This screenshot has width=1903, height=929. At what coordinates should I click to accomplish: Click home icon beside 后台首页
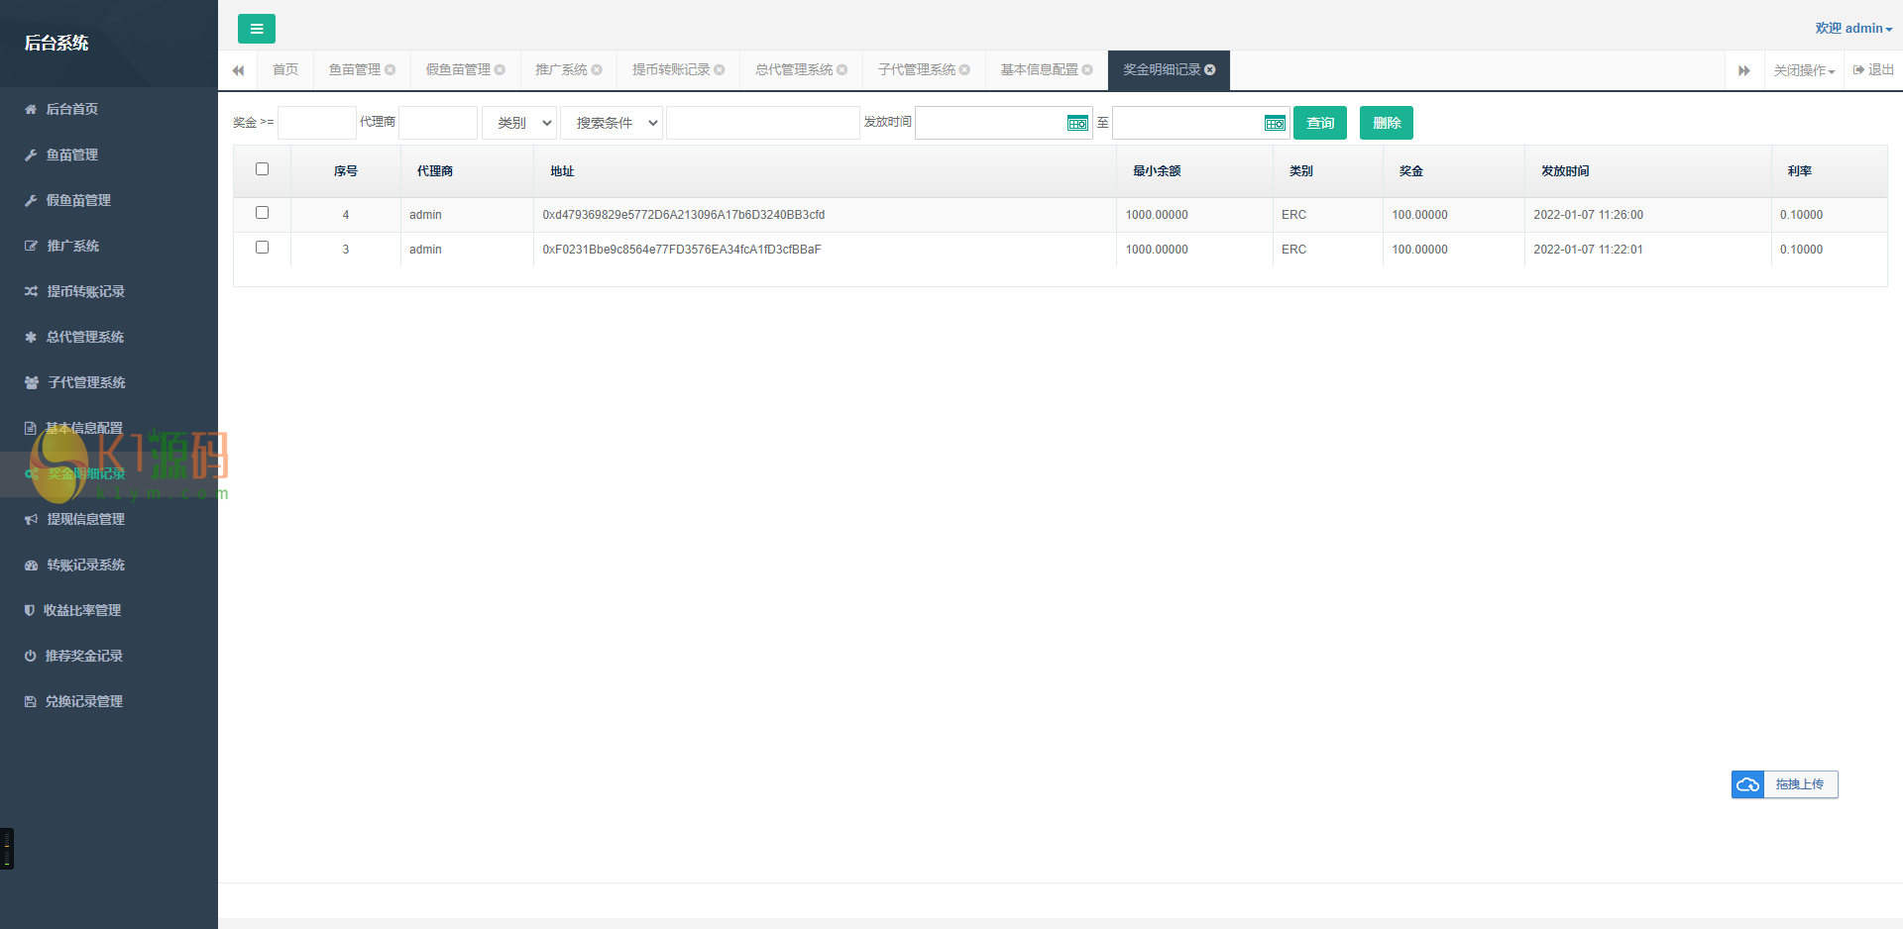point(31,109)
